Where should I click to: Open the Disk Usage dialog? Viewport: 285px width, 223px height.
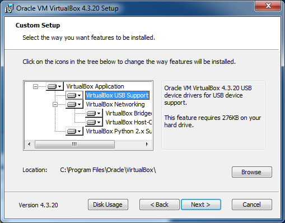coord(108,205)
